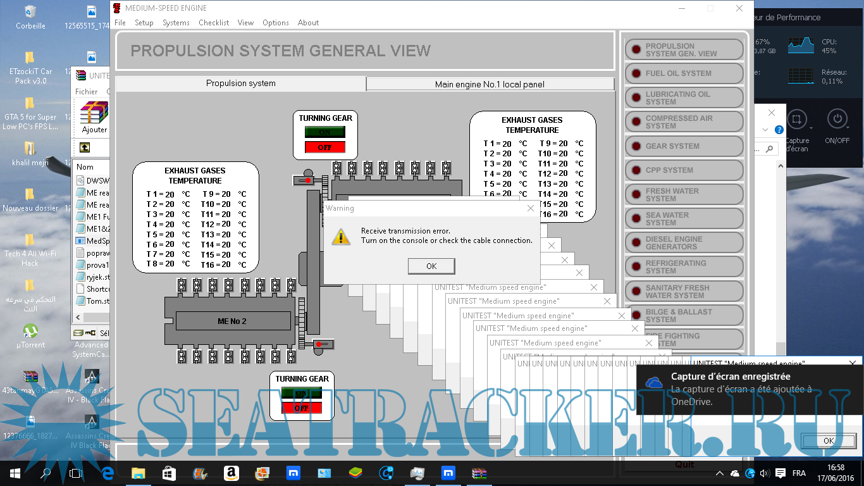This screenshot has height=486, width=864.
Task: Open the Checklist menu
Action: click(214, 23)
